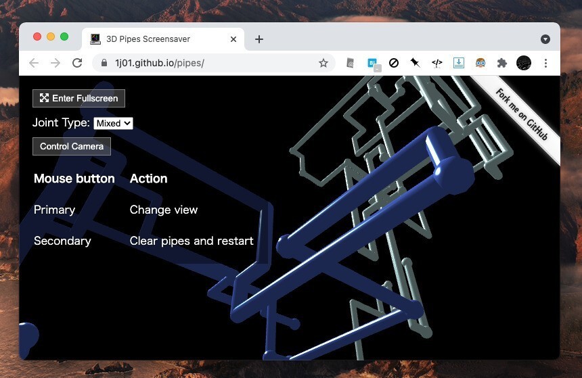Click the blue download extension icon
The height and width of the screenshot is (378, 582).
[458, 63]
